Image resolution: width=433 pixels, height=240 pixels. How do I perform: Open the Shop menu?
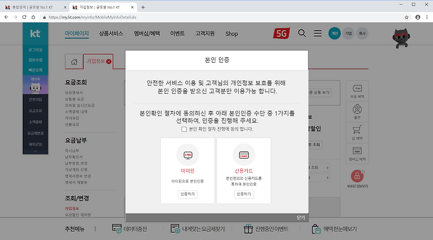pyautogui.click(x=232, y=34)
